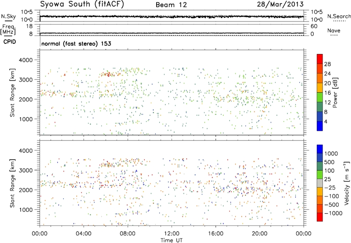Click the 'CPID' label
The image size is (351, 243).
[x=10, y=42]
